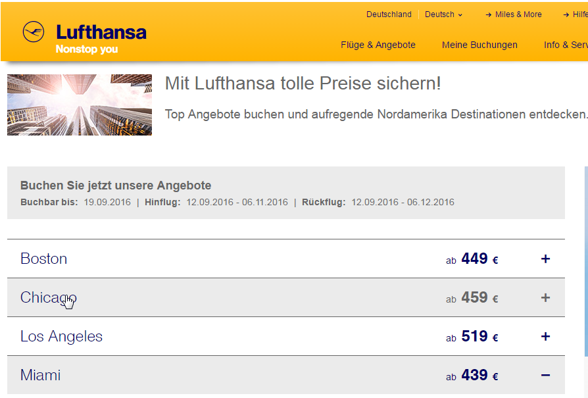This screenshot has width=588, height=398.
Task: Open the Info & Service menu
Action: point(566,45)
